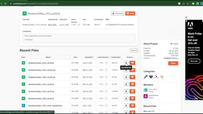Open uploader Orca_0531_ link in file details
Viewport: 203px width, 114px height.
coord(52,25)
